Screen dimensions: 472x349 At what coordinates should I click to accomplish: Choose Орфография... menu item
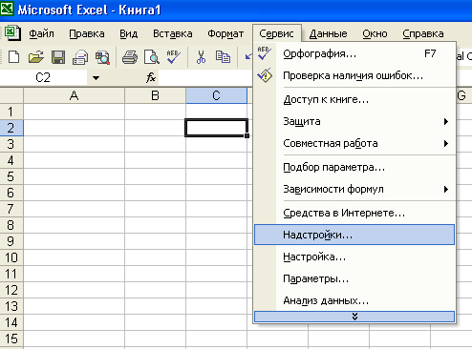point(354,53)
